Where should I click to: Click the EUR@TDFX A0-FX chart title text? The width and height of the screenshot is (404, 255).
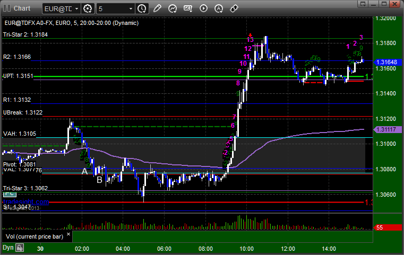tap(72, 23)
